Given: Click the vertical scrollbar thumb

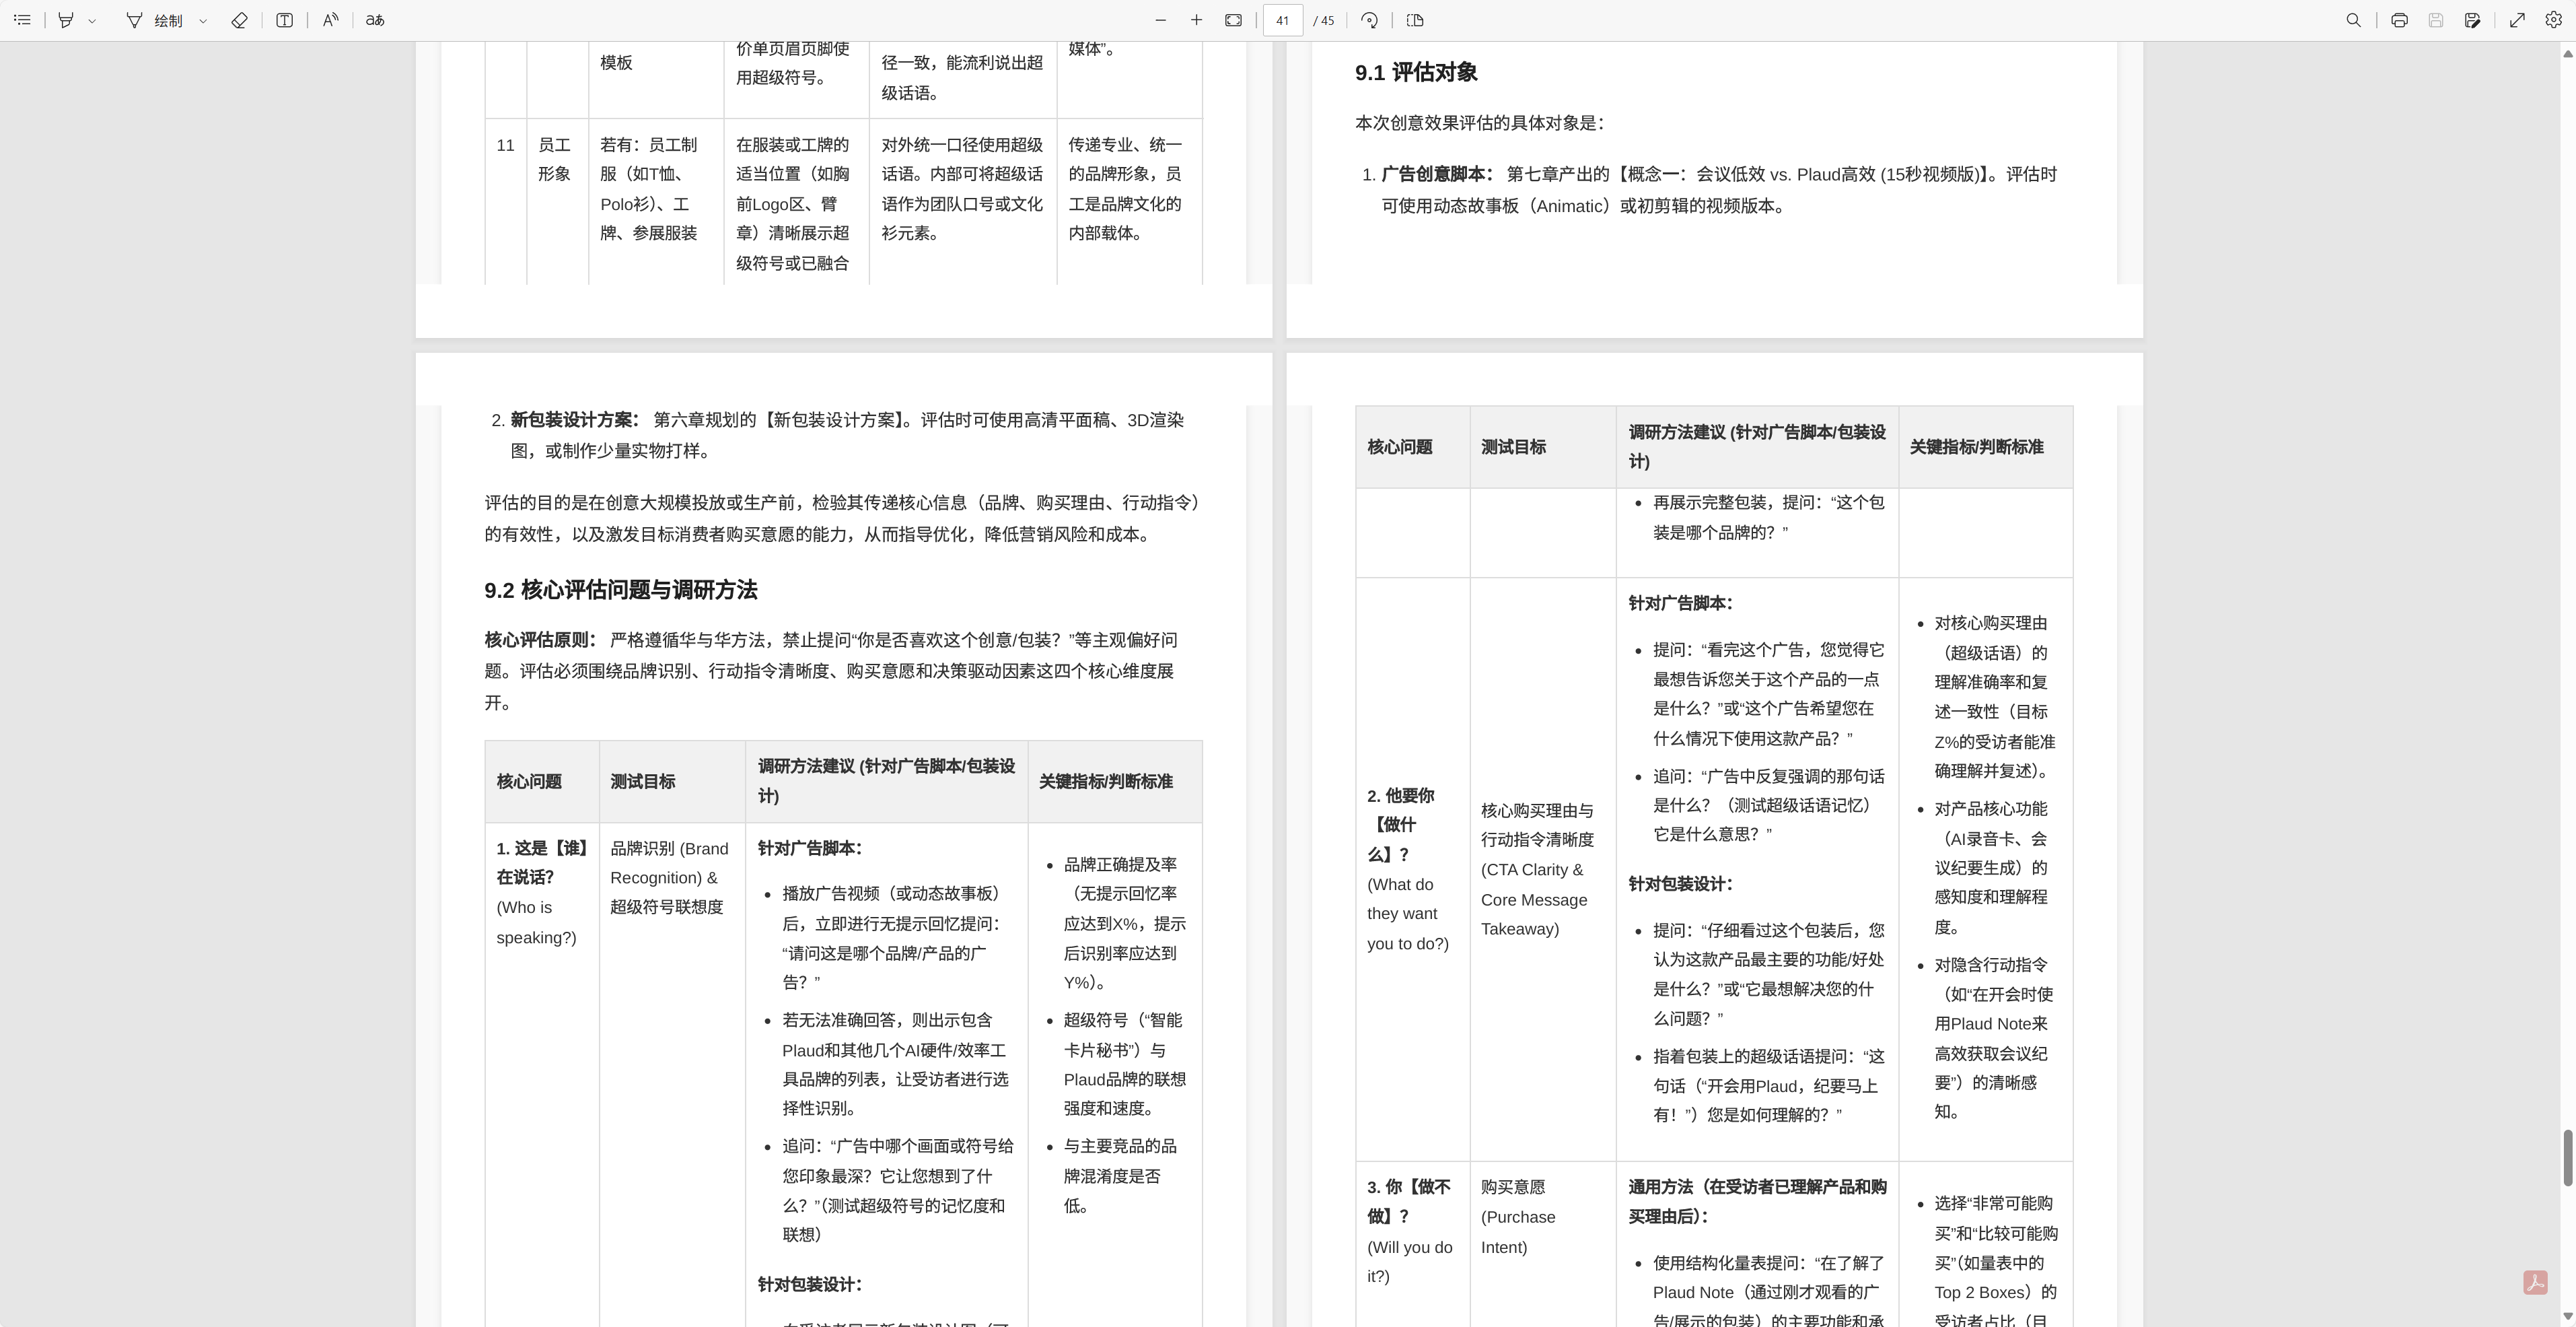Looking at the screenshot, I should [2567, 1158].
